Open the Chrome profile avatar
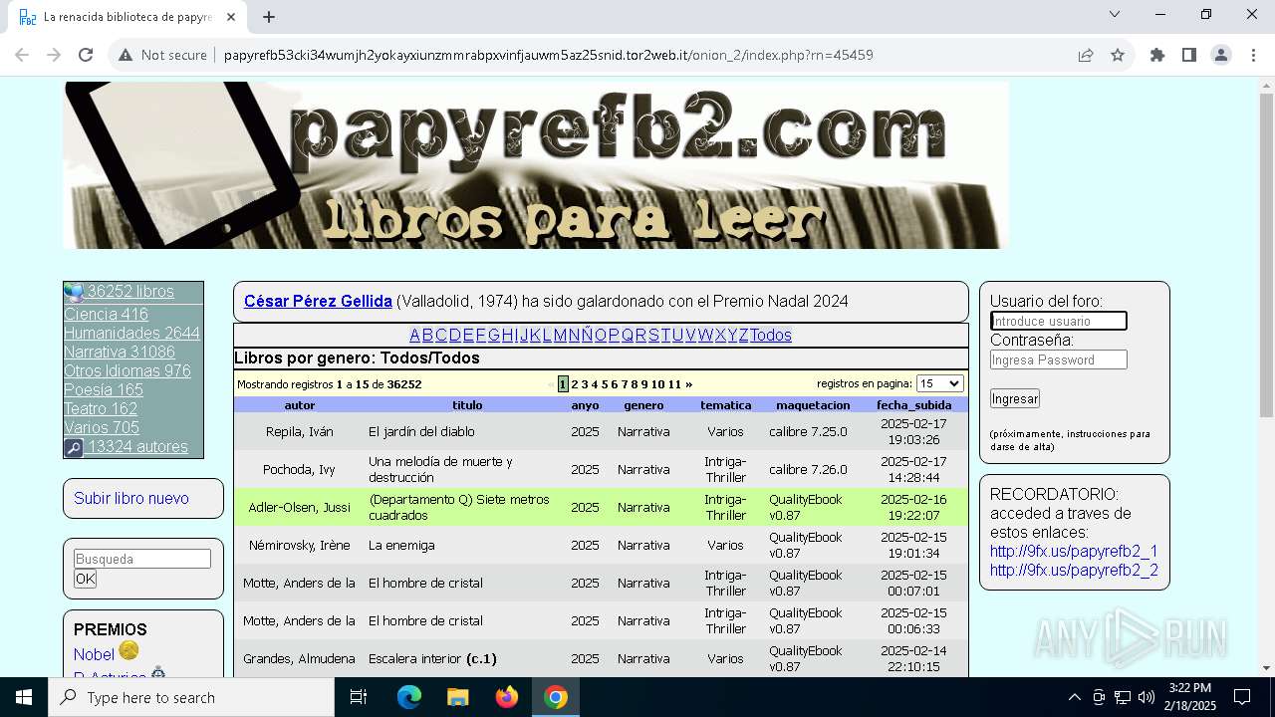The width and height of the screenshot is (1275, 717). 1221,56
